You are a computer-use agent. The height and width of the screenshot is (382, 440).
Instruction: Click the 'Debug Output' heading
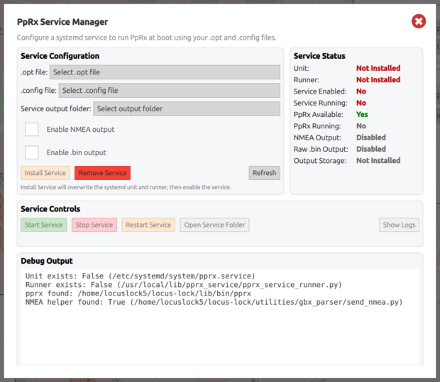coord(47,261)
